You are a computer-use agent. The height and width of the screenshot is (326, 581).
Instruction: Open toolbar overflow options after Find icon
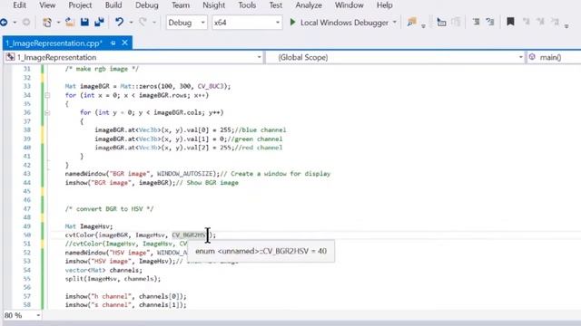point(423,26)
